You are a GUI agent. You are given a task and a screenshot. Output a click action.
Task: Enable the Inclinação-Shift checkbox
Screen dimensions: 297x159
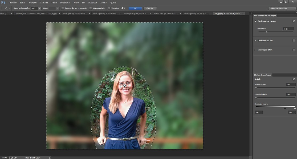(294, 50)
